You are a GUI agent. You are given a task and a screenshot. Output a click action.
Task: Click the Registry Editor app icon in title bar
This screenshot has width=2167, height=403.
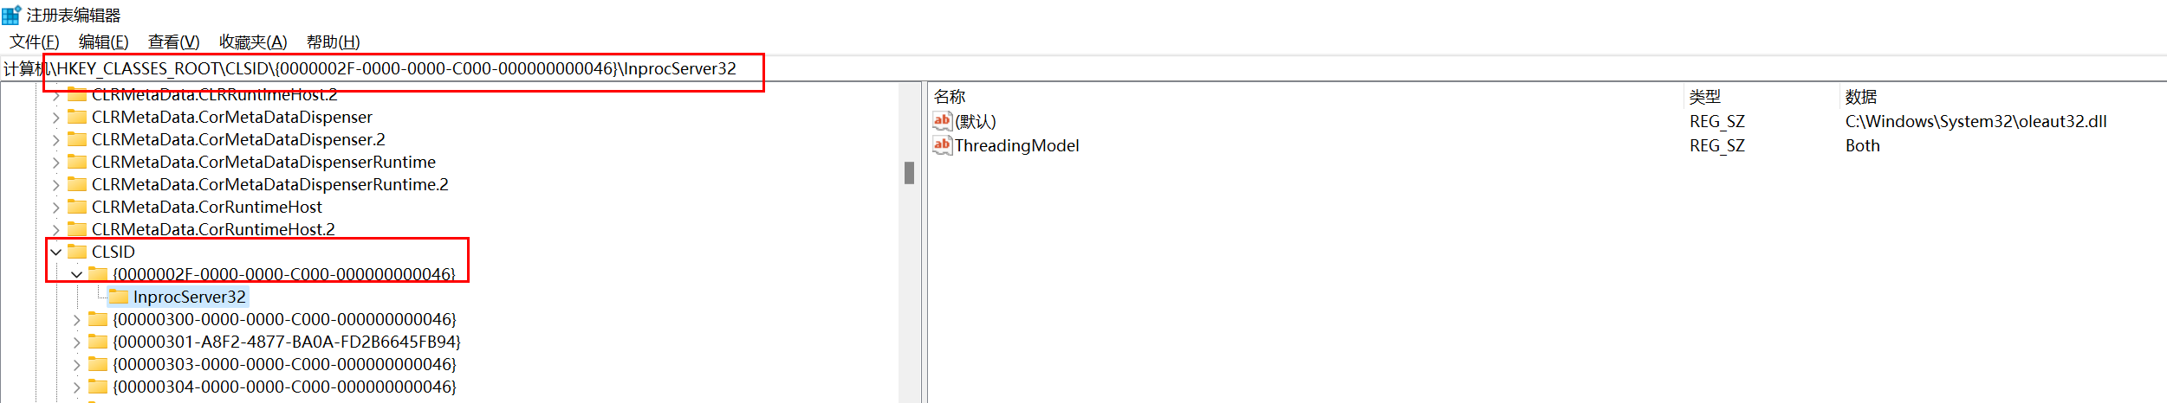click(x=11, y=15)
